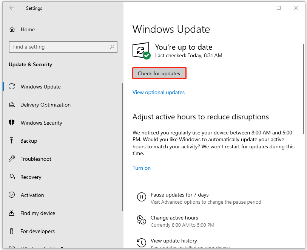Viewport: 307px width, 250px height.
Task: Go back using the back arrow
Action: (x=12, y=8)
